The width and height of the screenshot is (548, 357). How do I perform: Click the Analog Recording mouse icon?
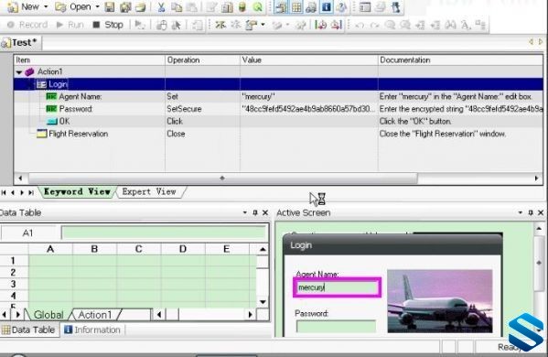point(161,25)
